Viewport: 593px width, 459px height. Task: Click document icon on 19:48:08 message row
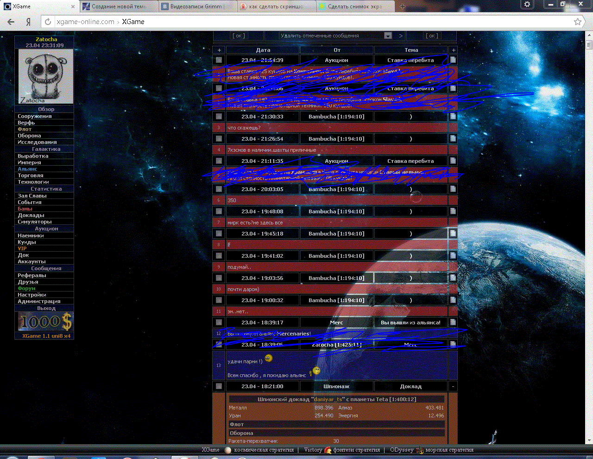[453, 211]
